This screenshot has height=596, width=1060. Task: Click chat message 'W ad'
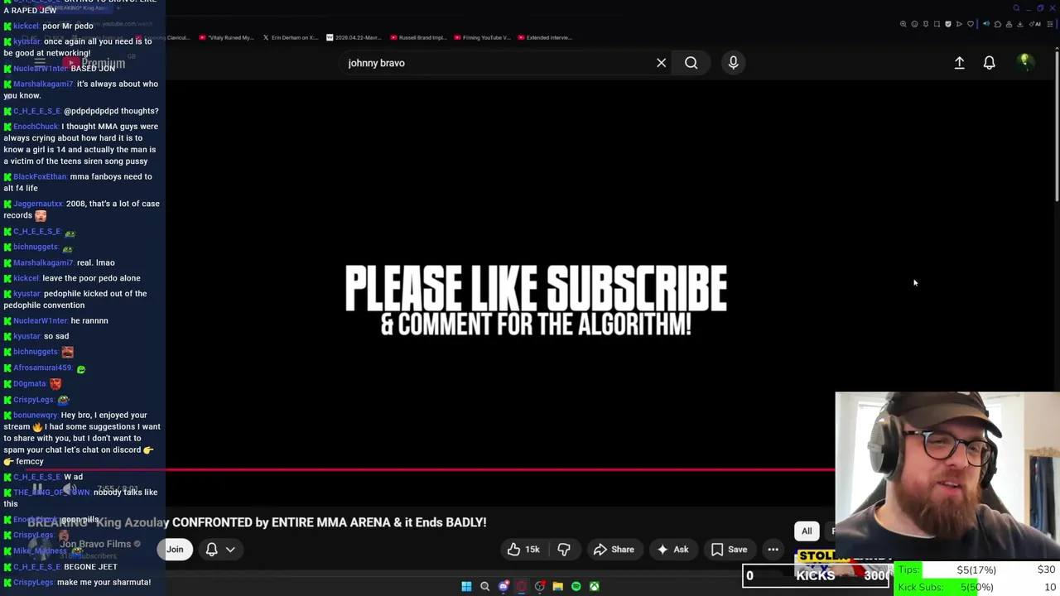pyautogui.click(x=74, y=477)
